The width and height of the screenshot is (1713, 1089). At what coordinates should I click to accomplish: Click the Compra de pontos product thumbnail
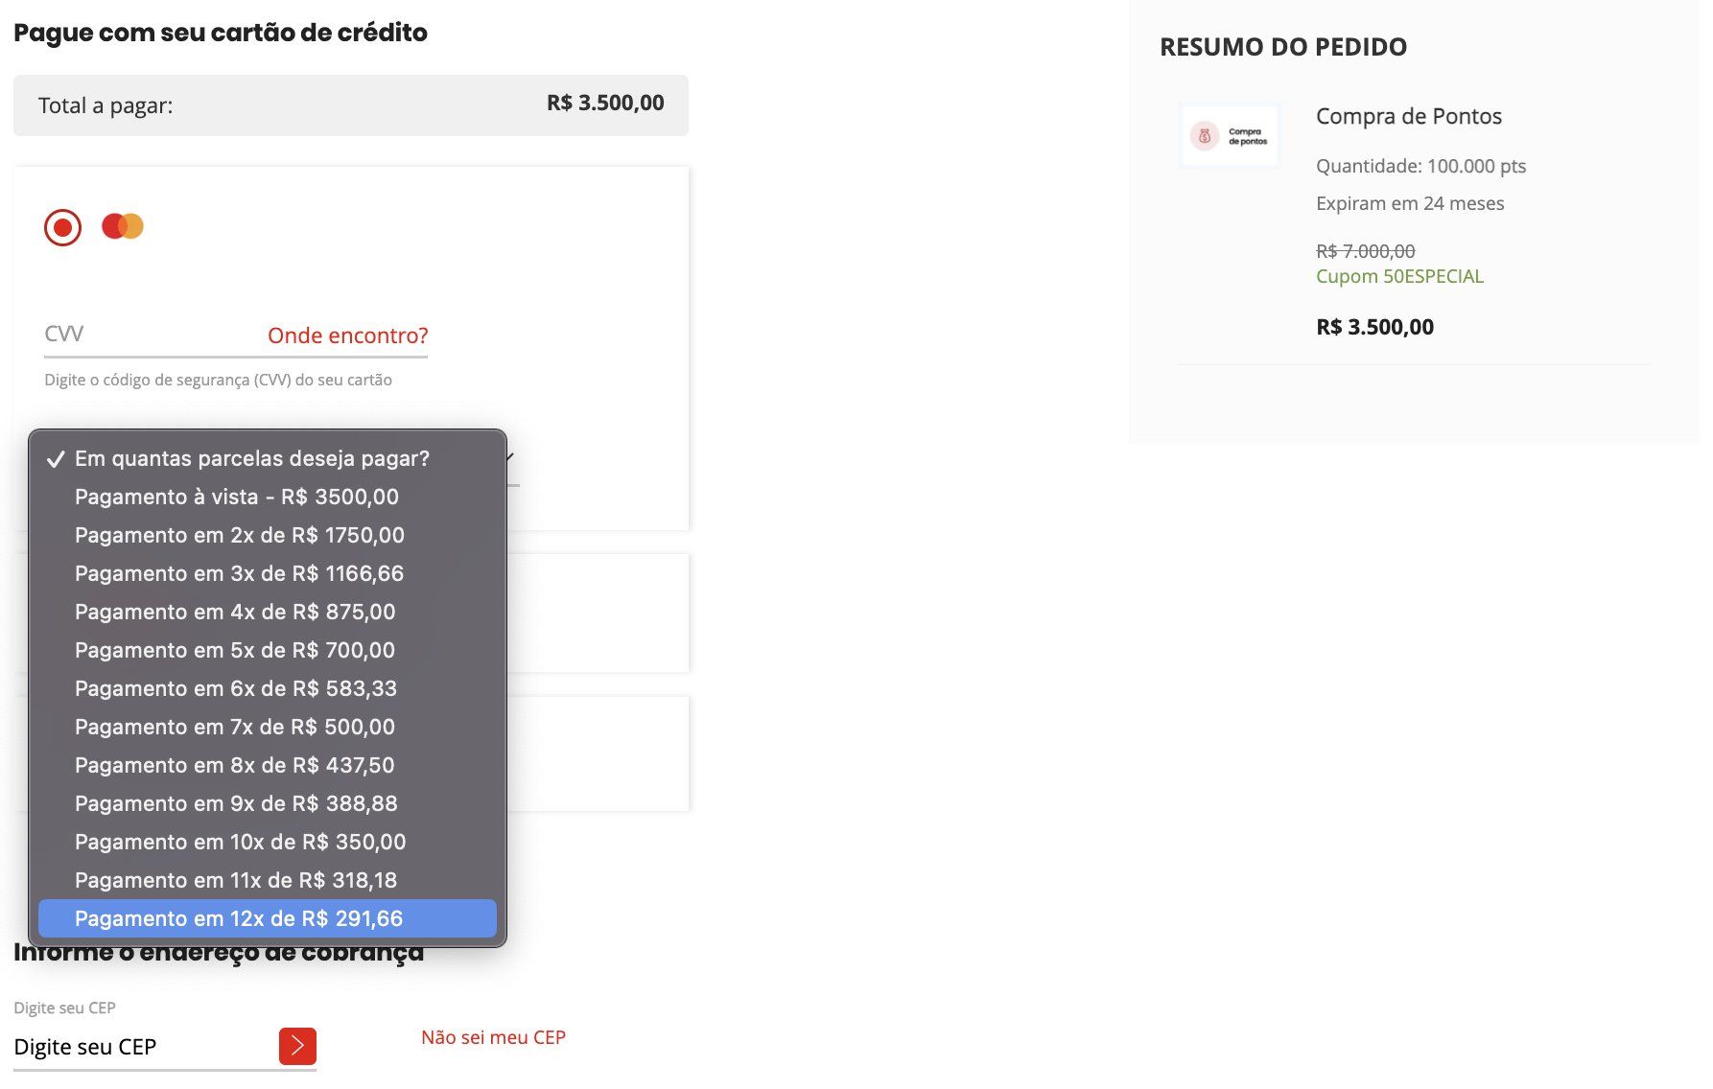coord(1230,136)
